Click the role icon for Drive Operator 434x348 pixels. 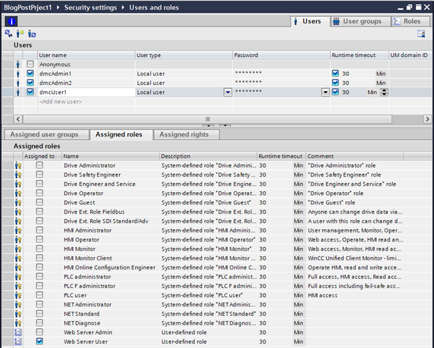pos(18,193)
